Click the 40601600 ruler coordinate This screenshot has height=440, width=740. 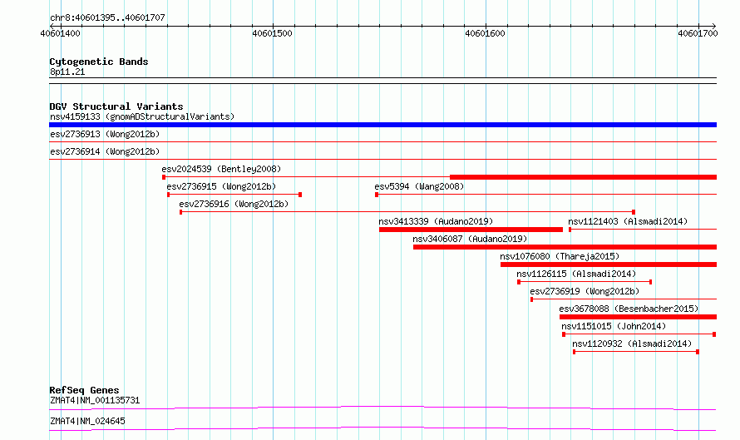click(485, 33)
